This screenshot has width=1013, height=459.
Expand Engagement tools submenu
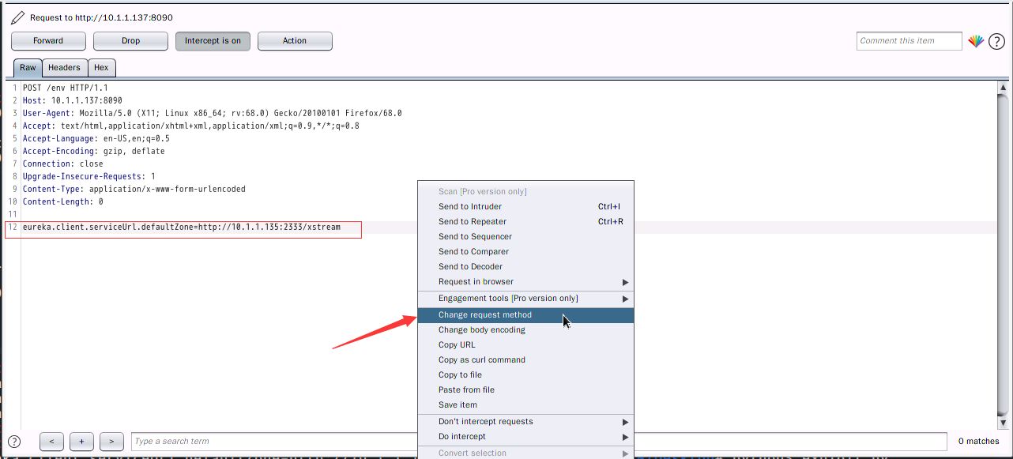click(x=525, y=298)
